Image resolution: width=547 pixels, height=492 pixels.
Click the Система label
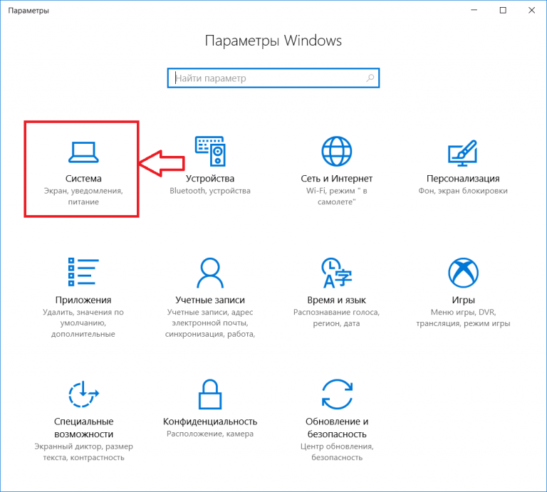83,179
